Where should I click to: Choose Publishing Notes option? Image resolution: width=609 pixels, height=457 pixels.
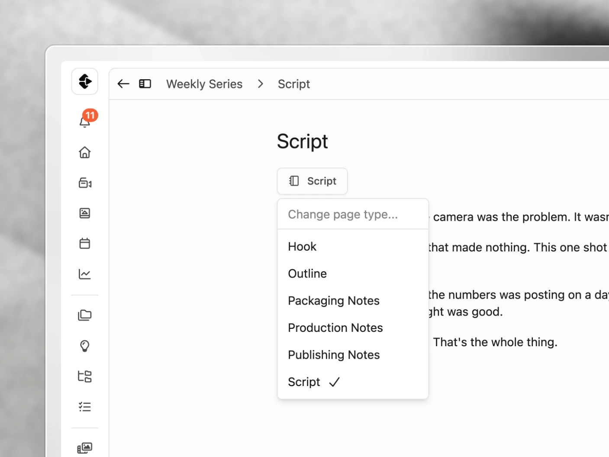coord(353,355)
